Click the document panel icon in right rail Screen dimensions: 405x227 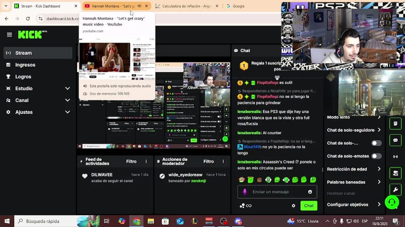pos(396,124)
